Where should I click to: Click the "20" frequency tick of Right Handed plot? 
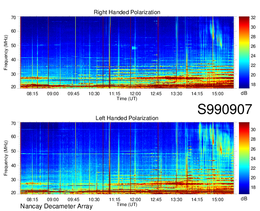tap(13, 87)
